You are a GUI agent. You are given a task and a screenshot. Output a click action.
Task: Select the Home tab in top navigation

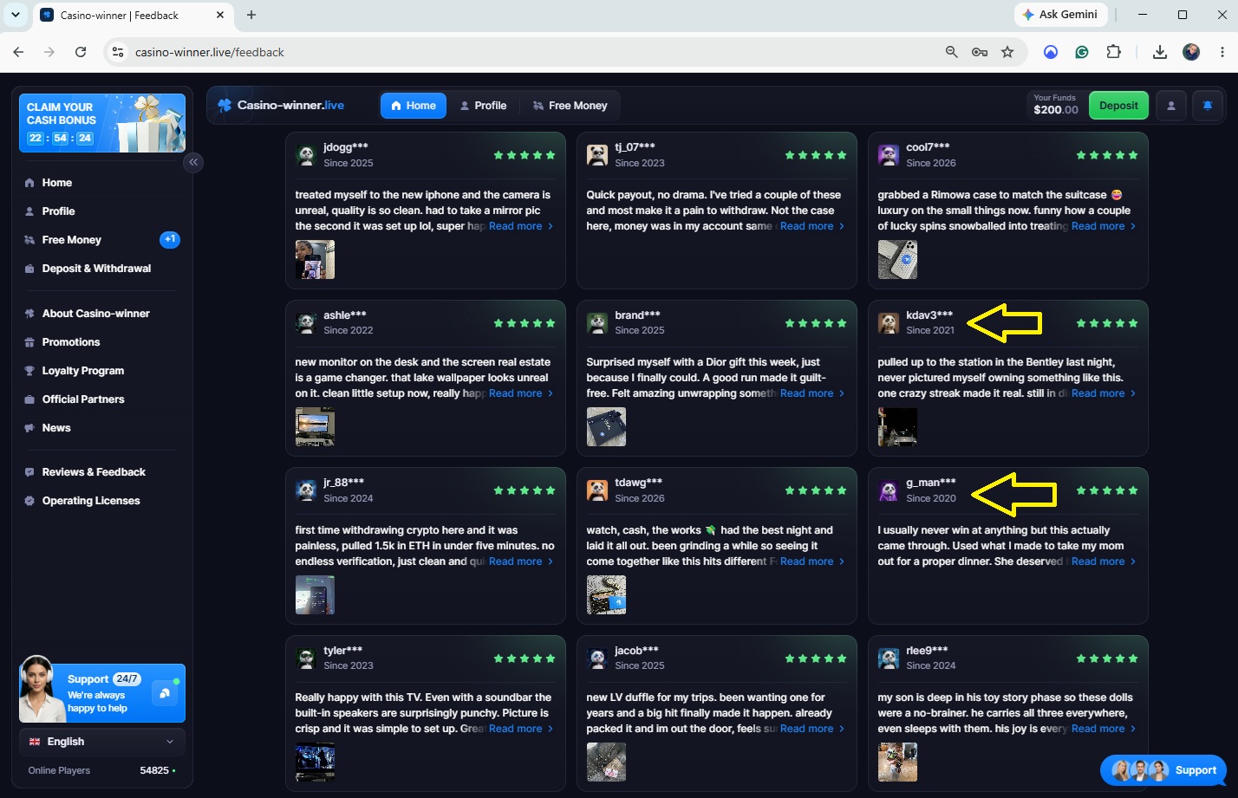pyautogui.click(x=414, y=106)
